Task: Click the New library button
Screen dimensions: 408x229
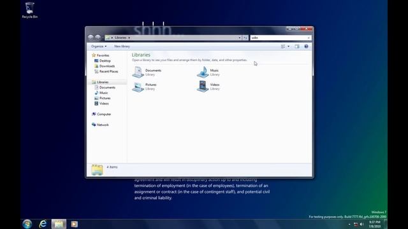Action: click(x=122, y=46)
